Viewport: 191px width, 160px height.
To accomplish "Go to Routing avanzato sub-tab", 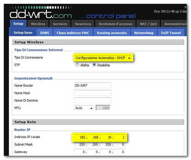I will point(112,33).
